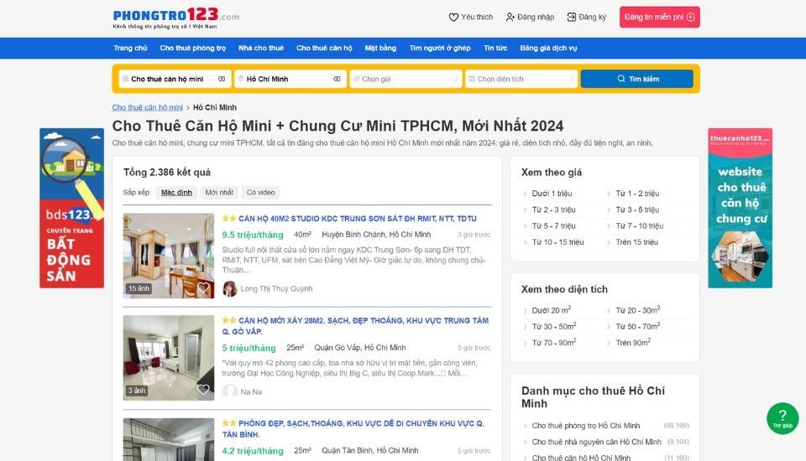Sort results by Mới nhất

219,193
